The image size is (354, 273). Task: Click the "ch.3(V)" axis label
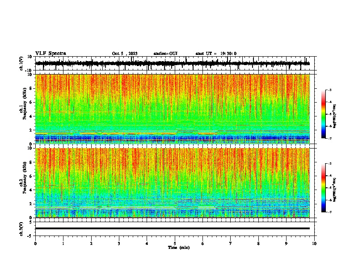21,229
